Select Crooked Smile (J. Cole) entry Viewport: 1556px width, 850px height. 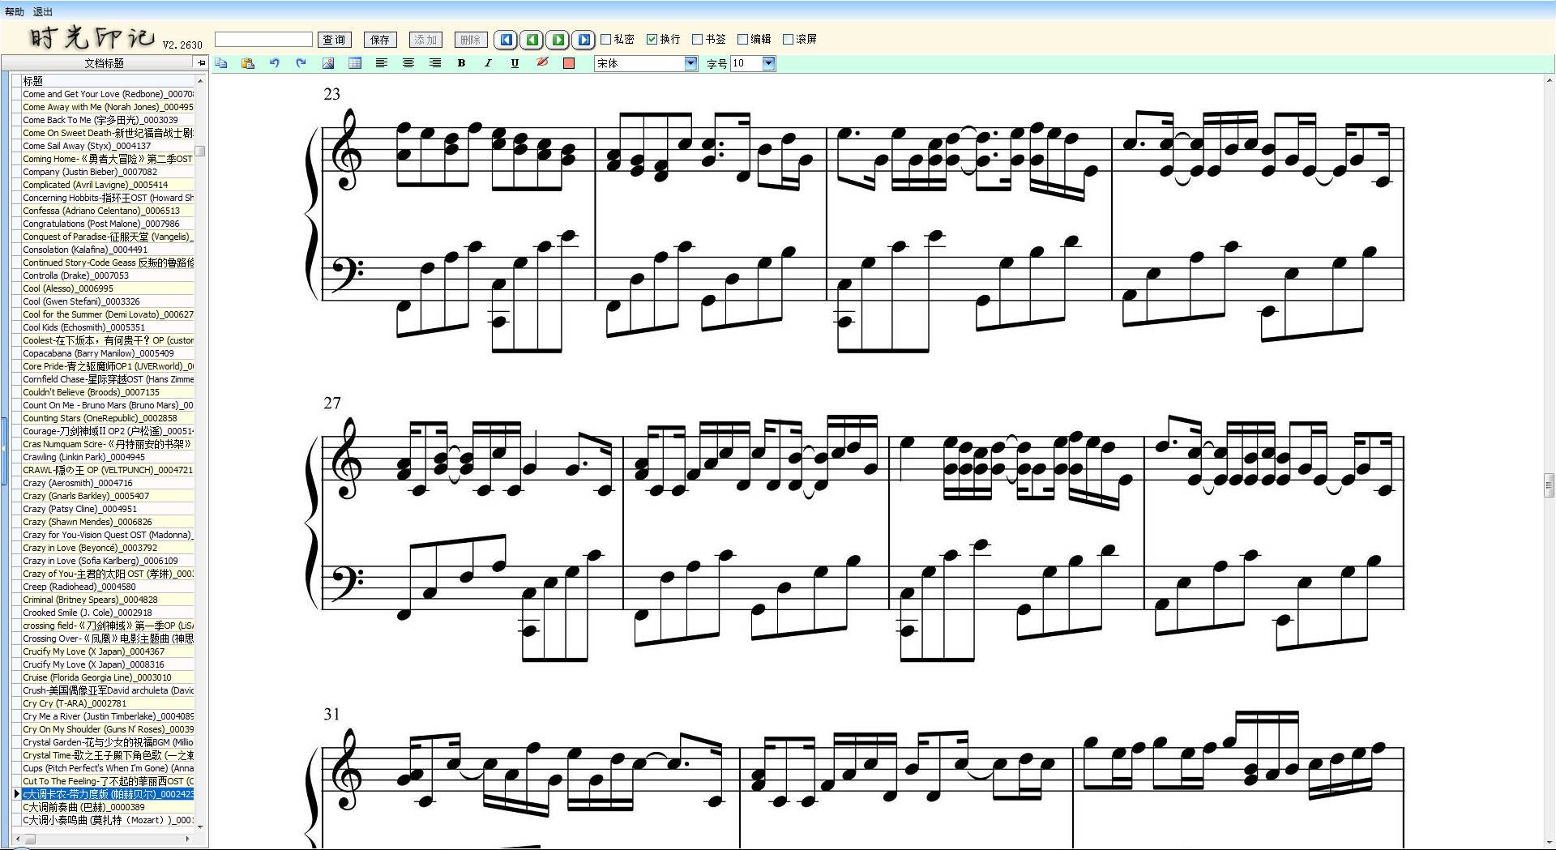coord(108,613)
